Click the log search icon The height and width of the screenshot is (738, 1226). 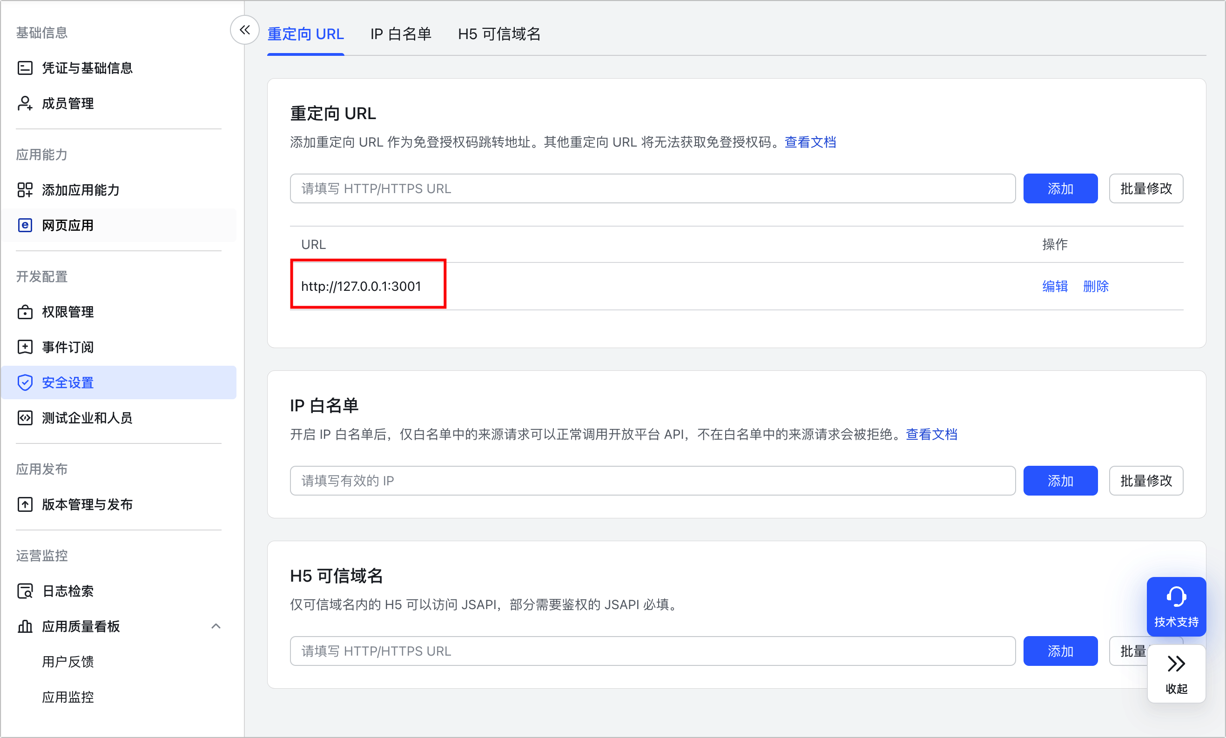tap(25, 591)
